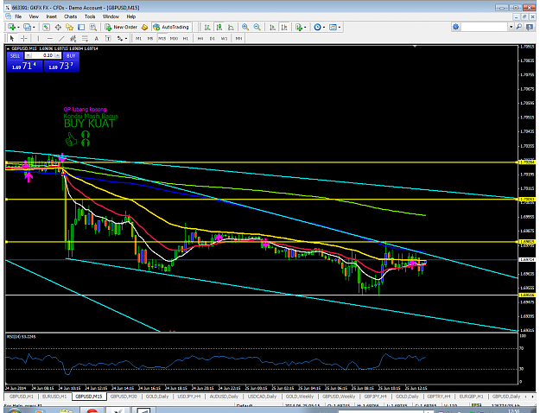Click the search magnifier icon
This screenshot has width=540, height=413.
(x=518, y=27)
